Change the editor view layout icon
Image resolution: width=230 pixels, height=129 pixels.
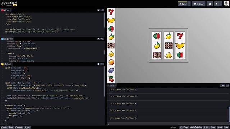tap(210, 4)
